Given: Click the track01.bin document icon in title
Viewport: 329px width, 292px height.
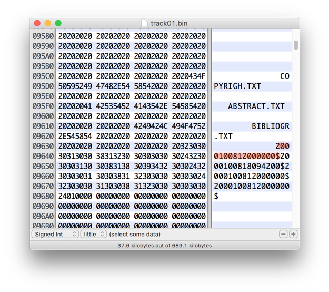Looking at the screenshot, I should 144,23.
